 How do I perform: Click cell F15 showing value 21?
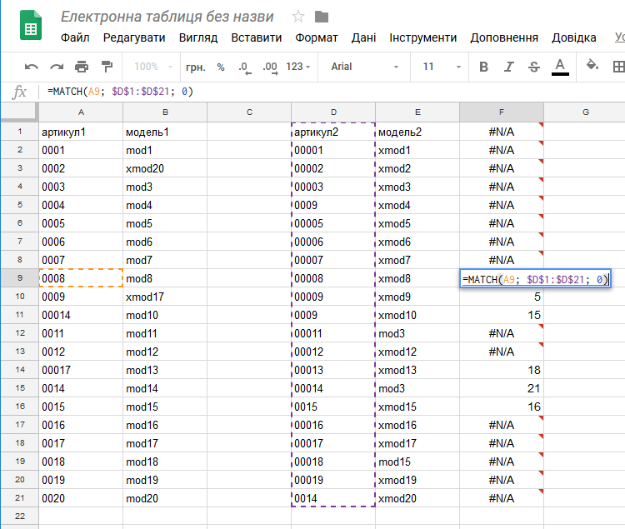point(502,388)
